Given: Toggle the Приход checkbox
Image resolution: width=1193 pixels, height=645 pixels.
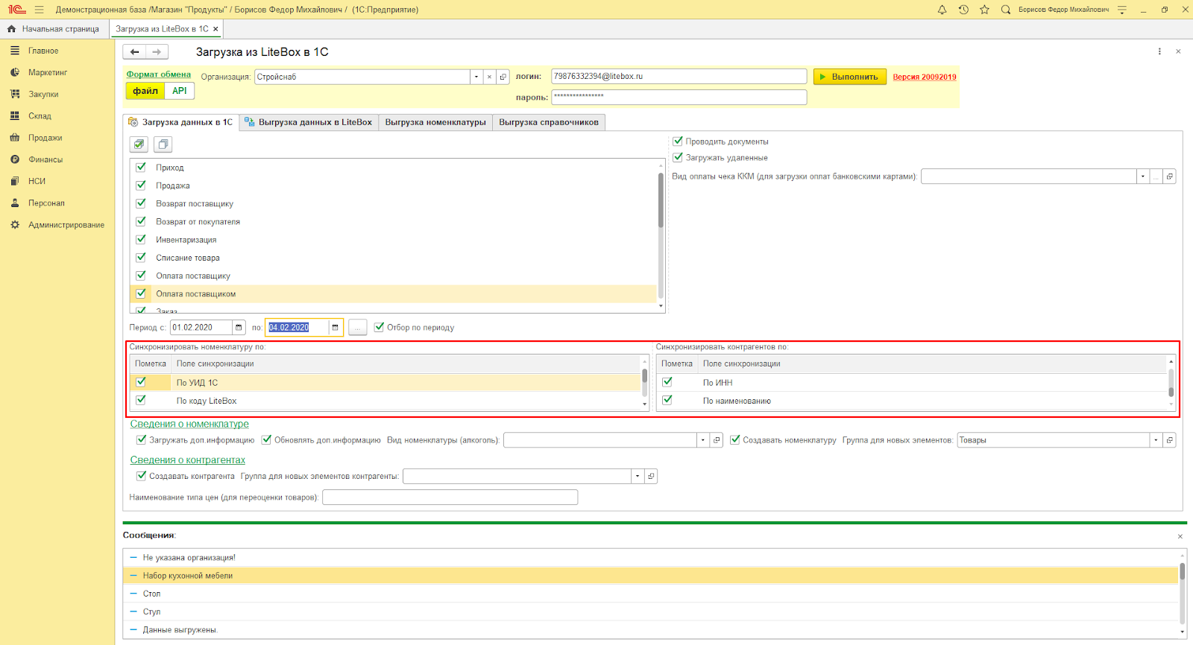Looking at the screenshot, I should coord(141,167).
